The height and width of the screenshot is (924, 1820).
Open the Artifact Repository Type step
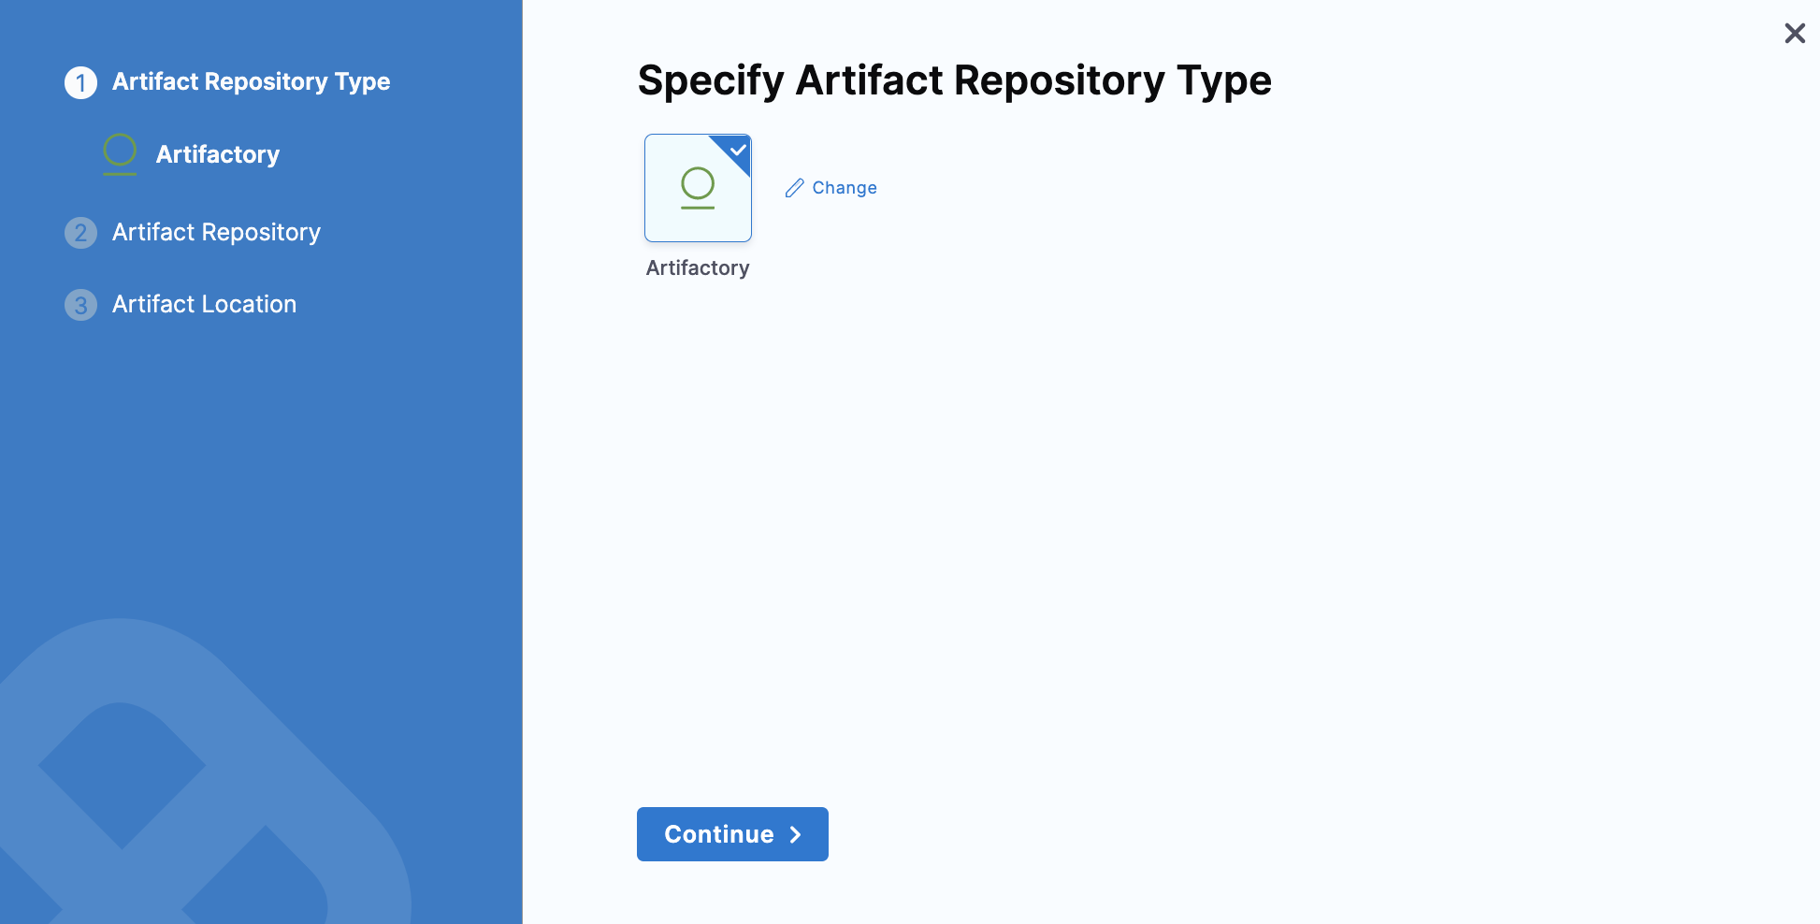click(251, 82)
